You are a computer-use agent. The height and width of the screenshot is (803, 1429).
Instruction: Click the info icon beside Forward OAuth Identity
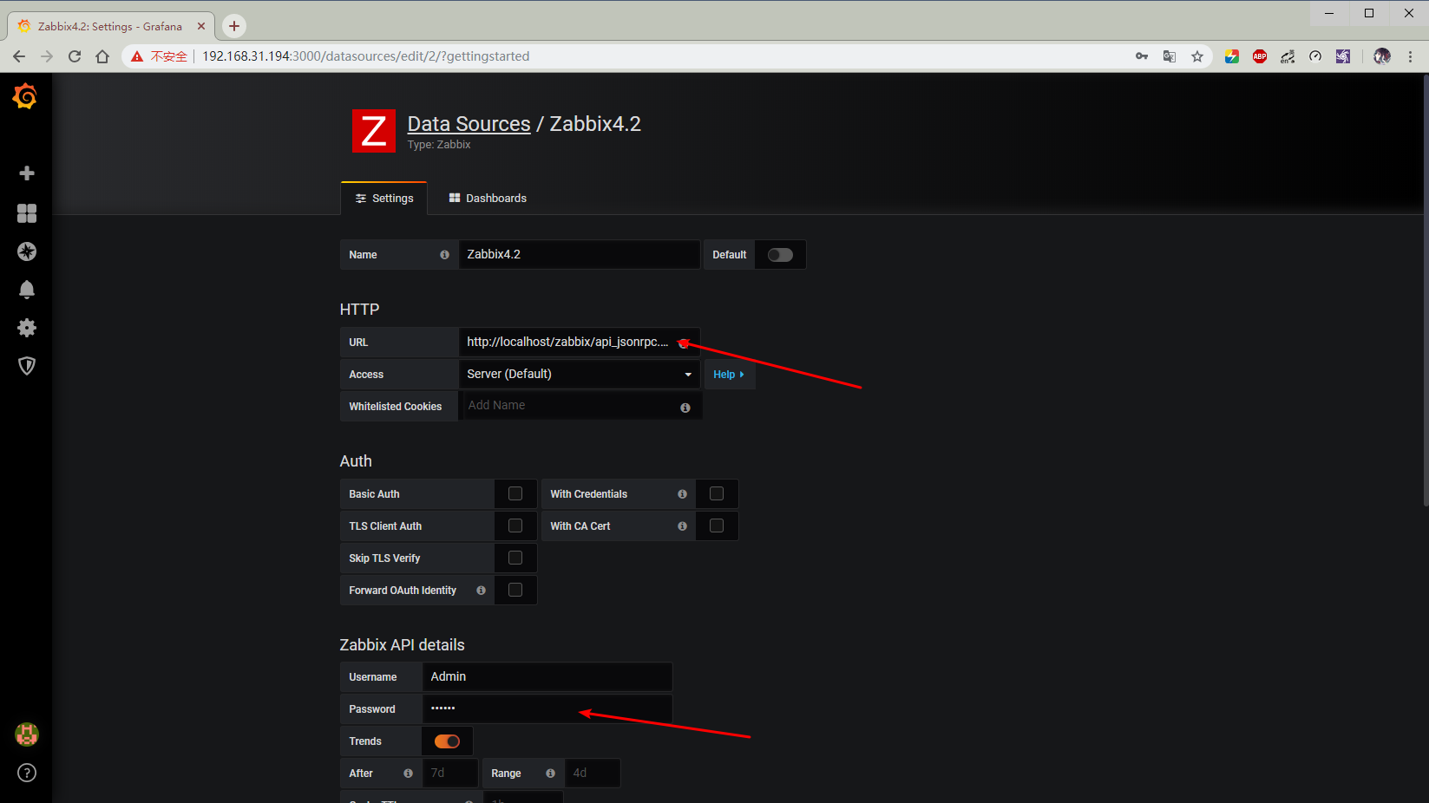point(481,591)
